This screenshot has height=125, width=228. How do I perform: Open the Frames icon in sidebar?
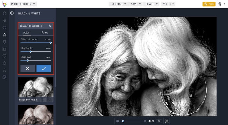pos(4,49)
